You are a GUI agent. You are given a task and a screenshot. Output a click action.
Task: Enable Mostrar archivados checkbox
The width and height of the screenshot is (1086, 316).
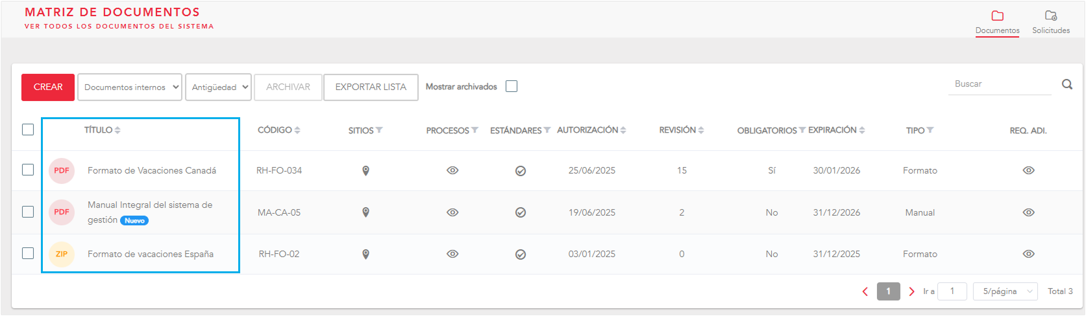point(512,87)
